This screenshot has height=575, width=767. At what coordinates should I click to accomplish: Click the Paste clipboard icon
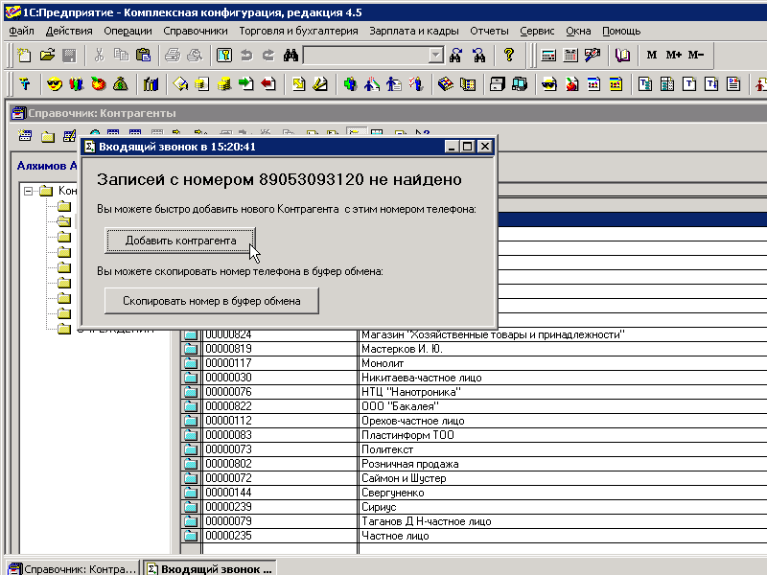coord(143,56)
